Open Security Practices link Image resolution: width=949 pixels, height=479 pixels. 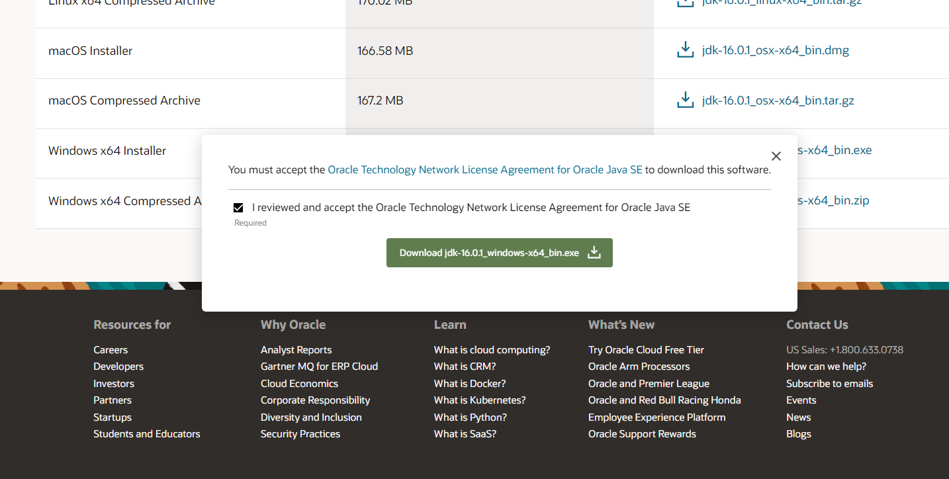[x=300, y=434]
